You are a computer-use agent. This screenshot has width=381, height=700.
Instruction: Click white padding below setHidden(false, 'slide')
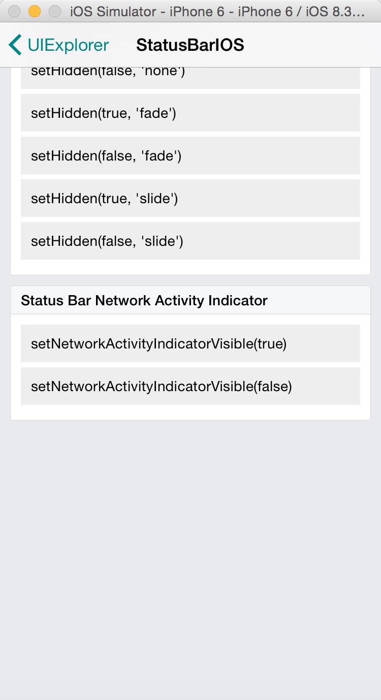pyautogui.click(x=190, y=267)
